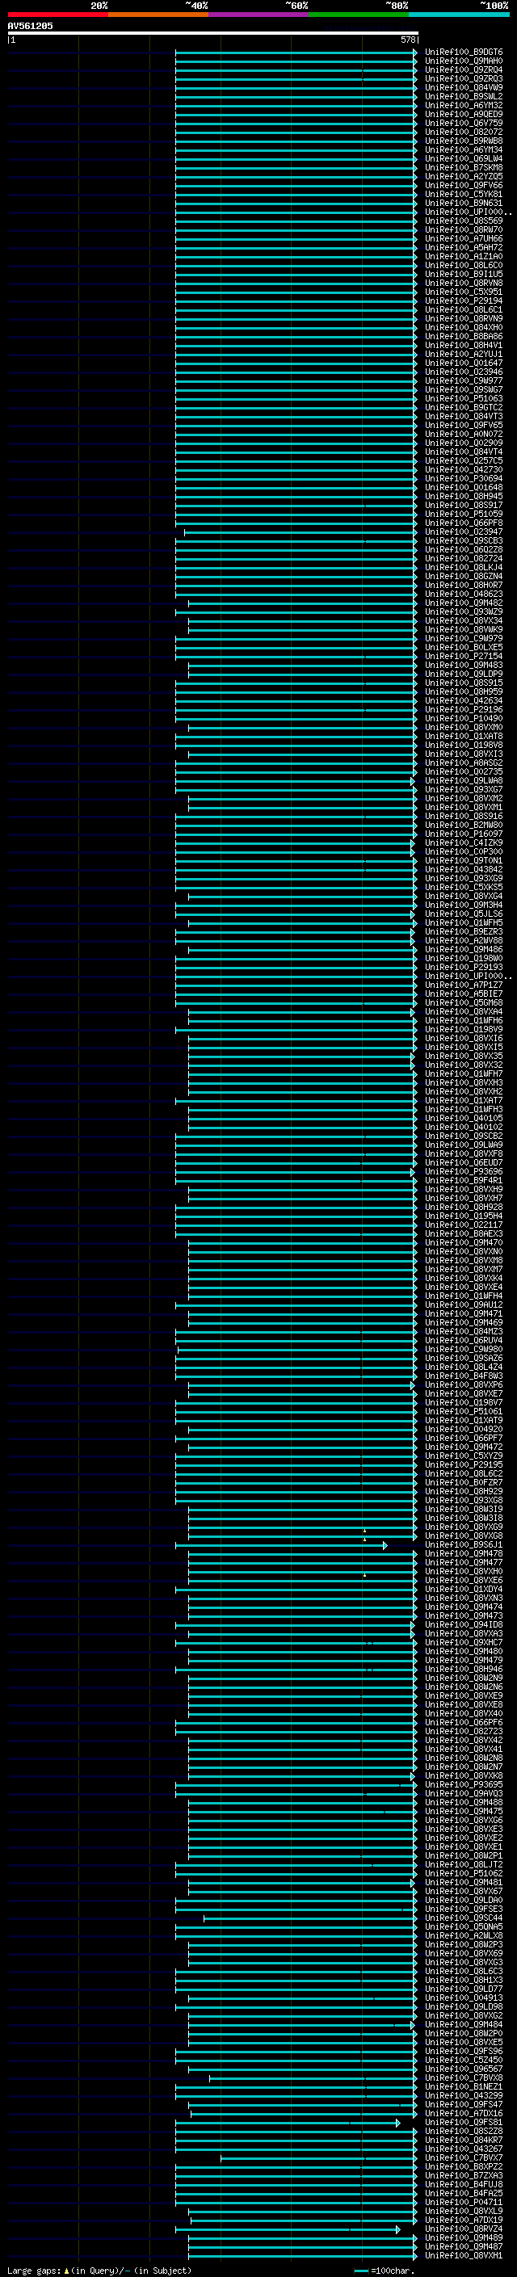Select label UniRef100_Q8S569
The height and width of the screenshot is (2277, 517).
pos(463,221)
